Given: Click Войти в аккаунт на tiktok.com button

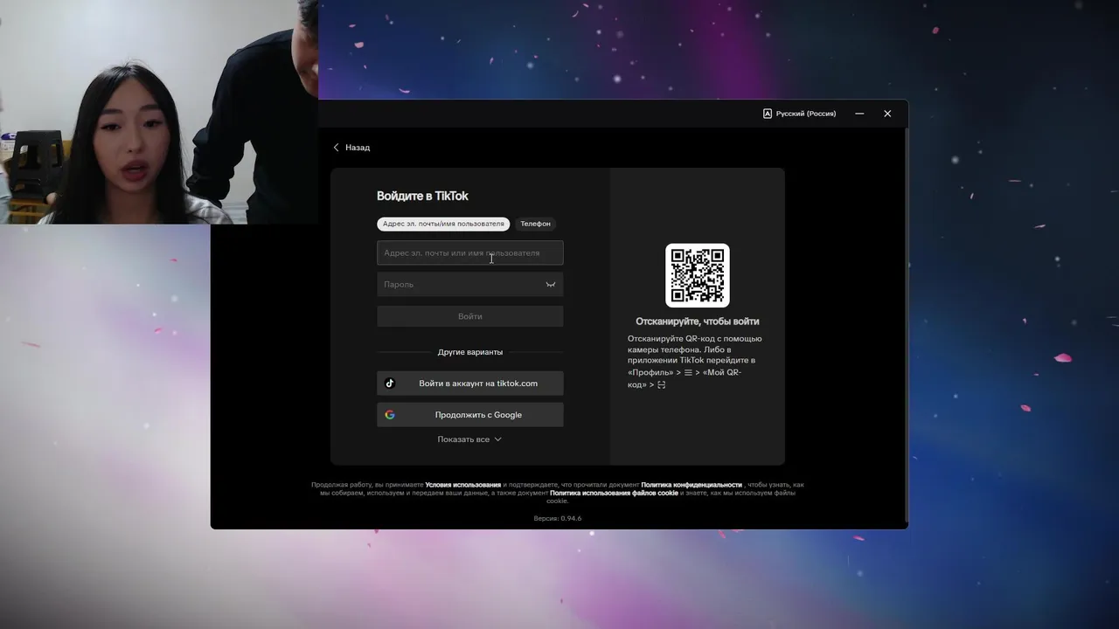Looking at the screenshot, I should [470, 383].
